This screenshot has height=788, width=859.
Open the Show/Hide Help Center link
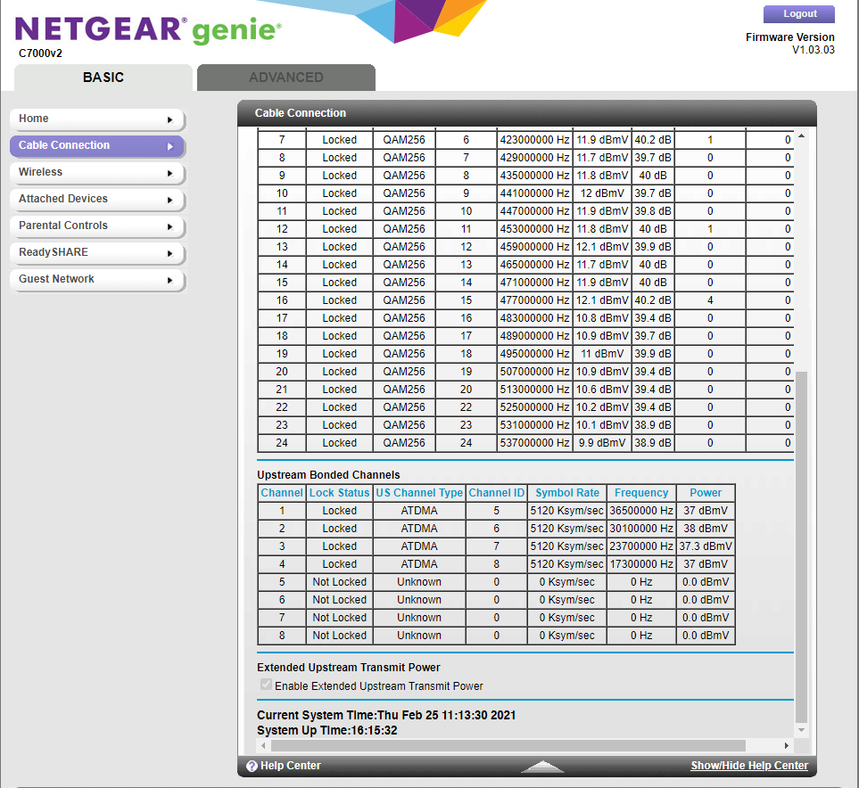point(749,765)
